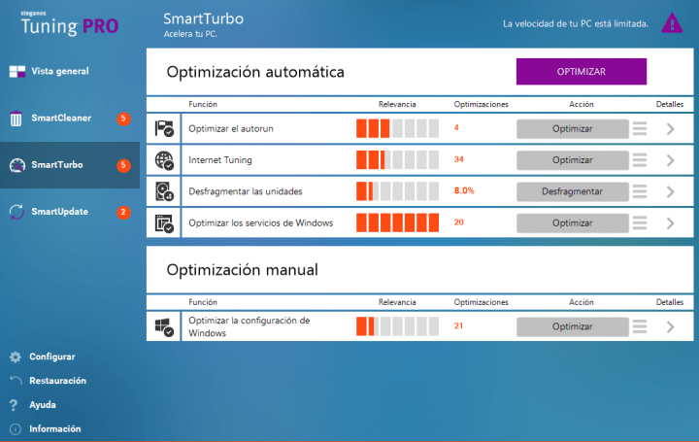
Task: Open list menu for Optimizar el autorun
Action: point(640,129)
